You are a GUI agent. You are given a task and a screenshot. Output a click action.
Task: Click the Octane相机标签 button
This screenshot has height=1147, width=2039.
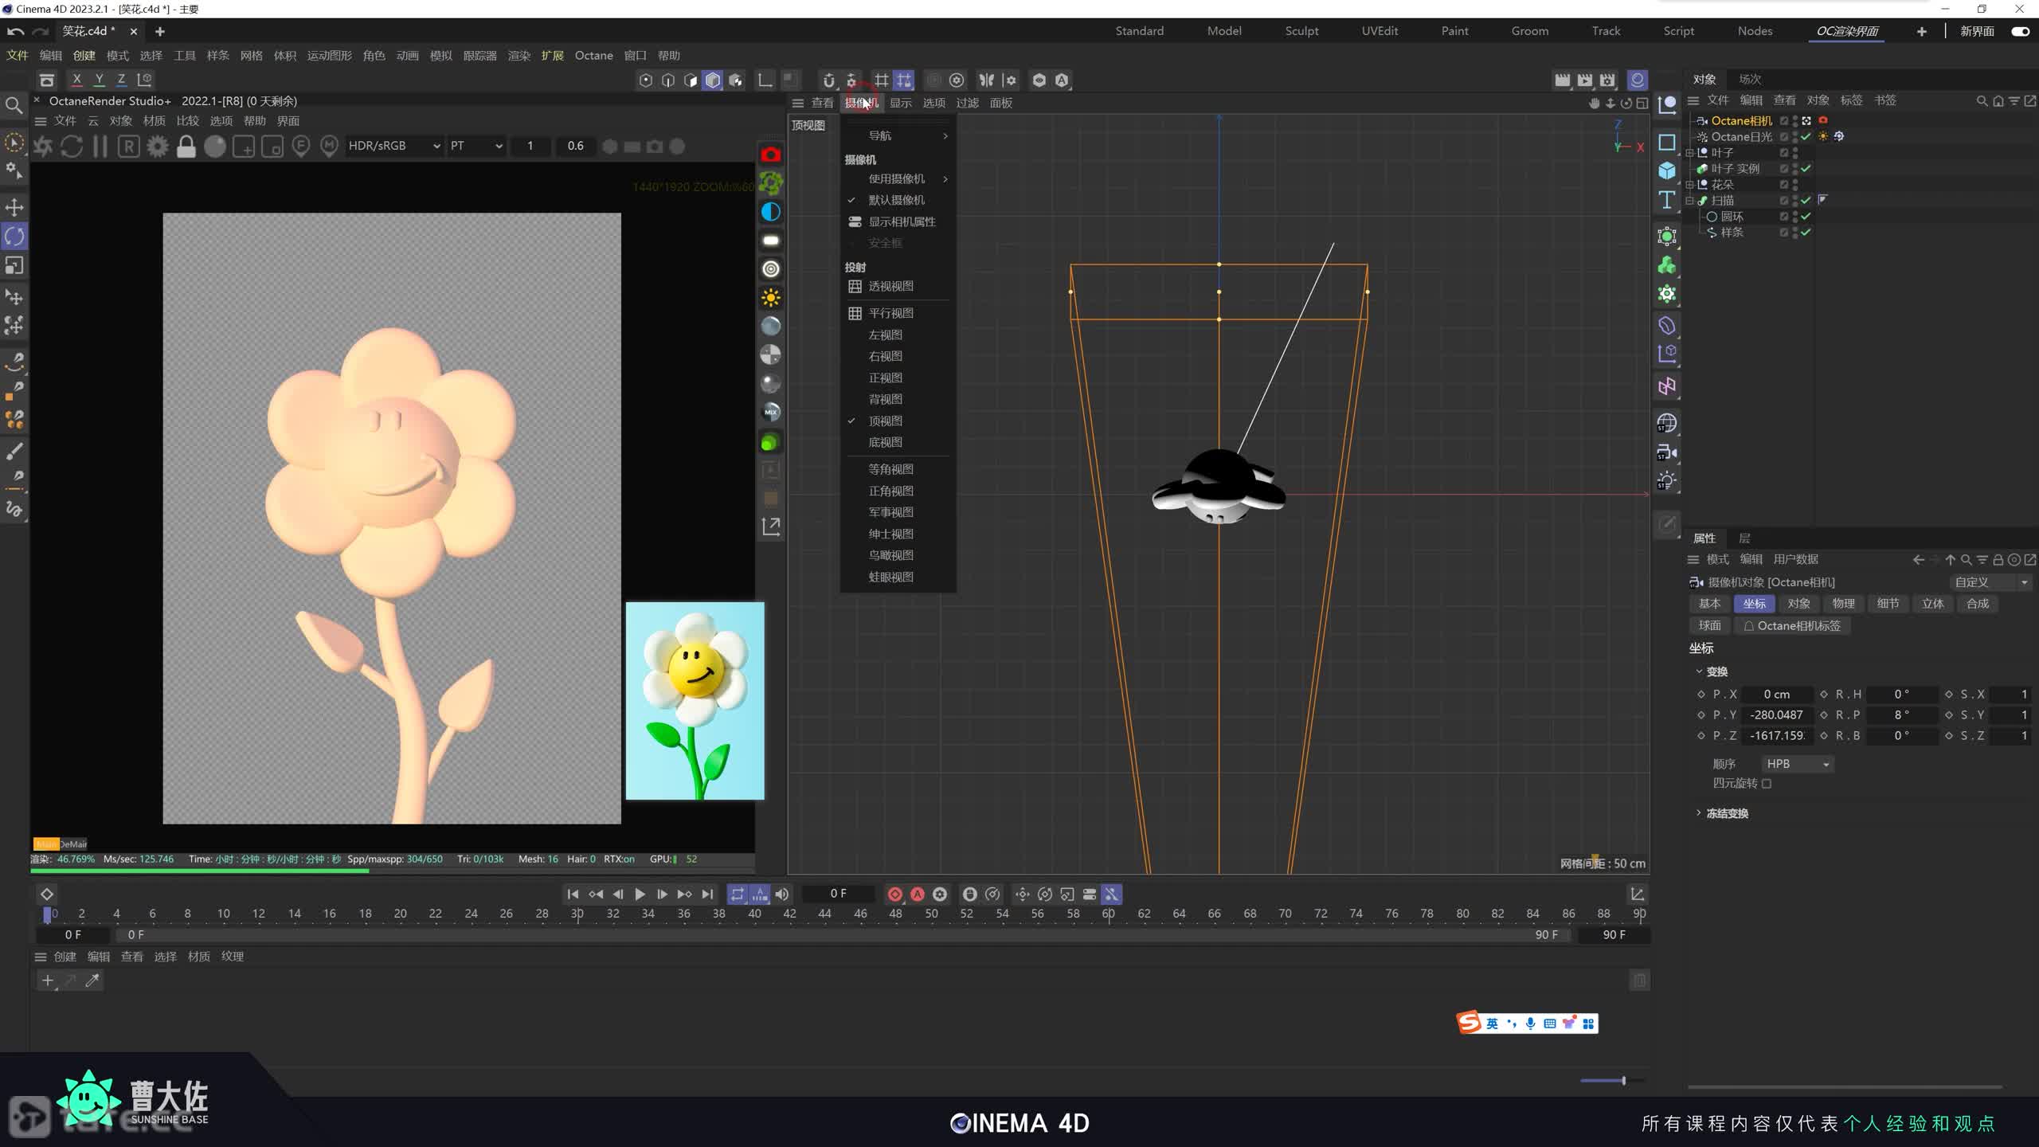click(x=1792, y=626)
